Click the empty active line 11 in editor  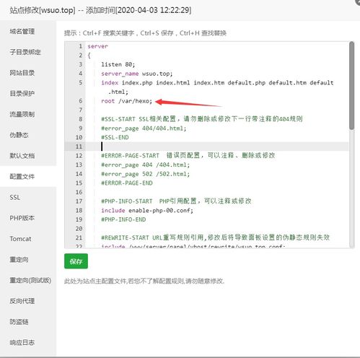click(x=218, y=147)
